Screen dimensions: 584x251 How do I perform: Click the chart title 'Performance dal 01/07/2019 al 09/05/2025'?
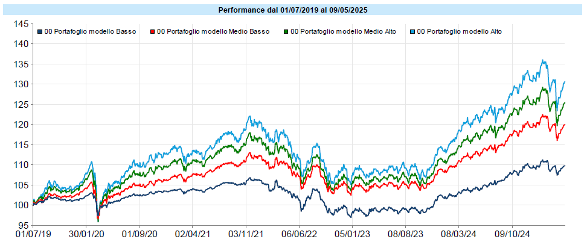click(293, 10)
